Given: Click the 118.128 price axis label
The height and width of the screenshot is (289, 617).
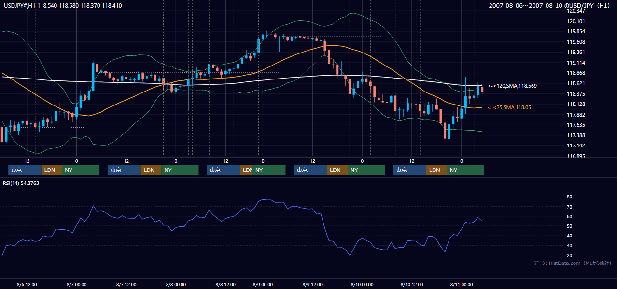Looking at the screenshot, I should (x=576, y=104).
